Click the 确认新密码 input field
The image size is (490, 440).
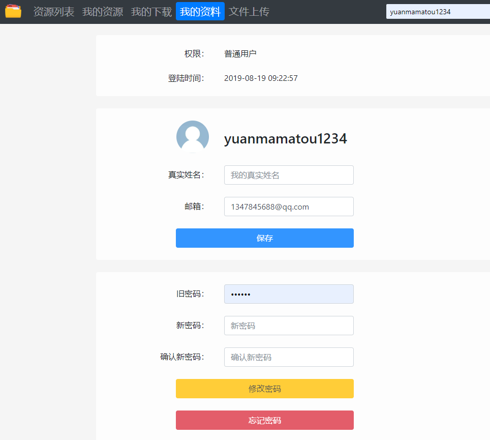[x=289, y=357]
